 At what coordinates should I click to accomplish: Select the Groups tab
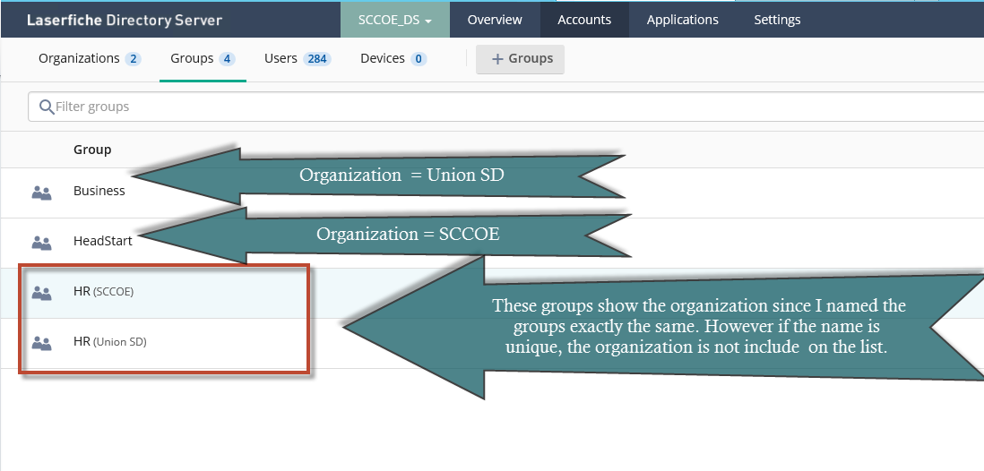[x=203, y=58]
